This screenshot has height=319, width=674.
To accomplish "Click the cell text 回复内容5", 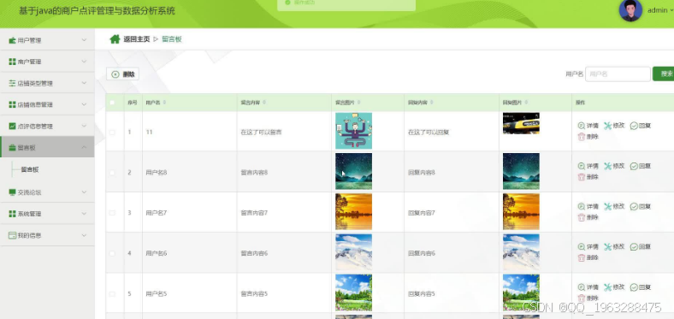I will (421, 294).
